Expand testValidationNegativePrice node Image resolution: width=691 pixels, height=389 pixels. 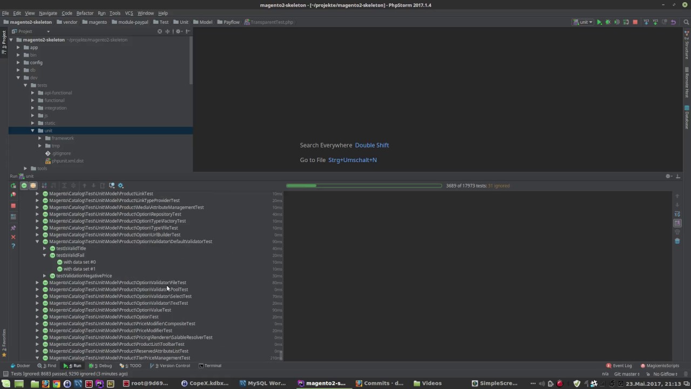[45, 276]
